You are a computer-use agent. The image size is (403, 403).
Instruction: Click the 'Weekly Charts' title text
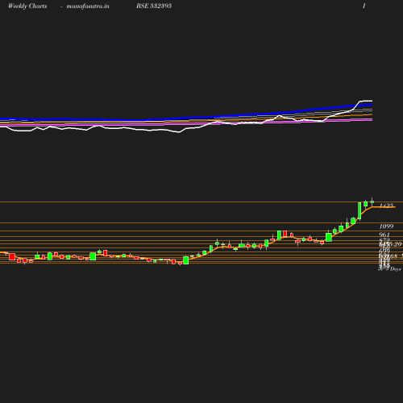pyautogui.click(x=27, y=6)
